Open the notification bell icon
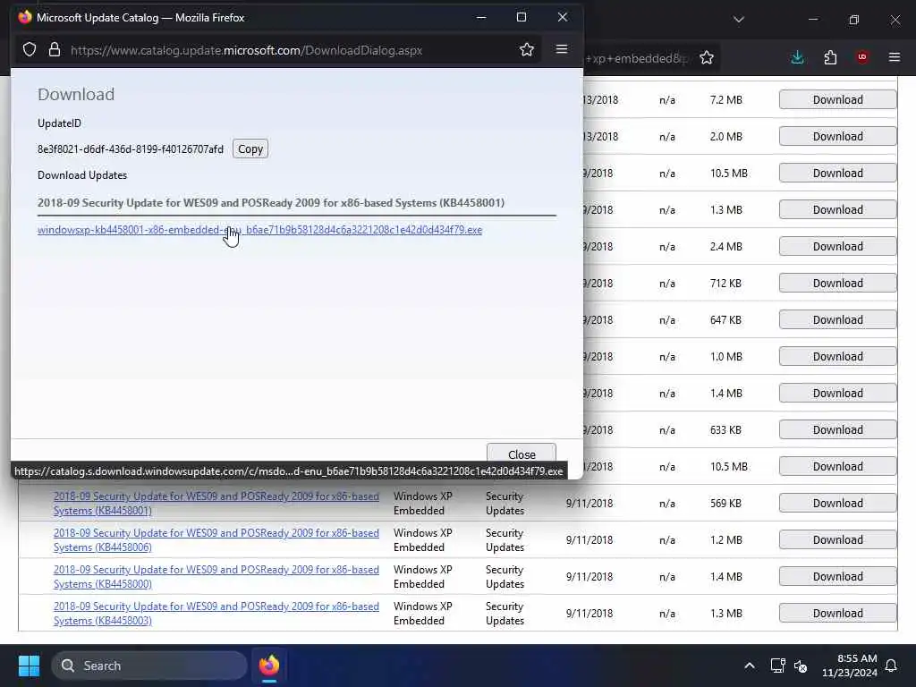Viewport: 916px width, 687px height. click(x=891, y=666)
